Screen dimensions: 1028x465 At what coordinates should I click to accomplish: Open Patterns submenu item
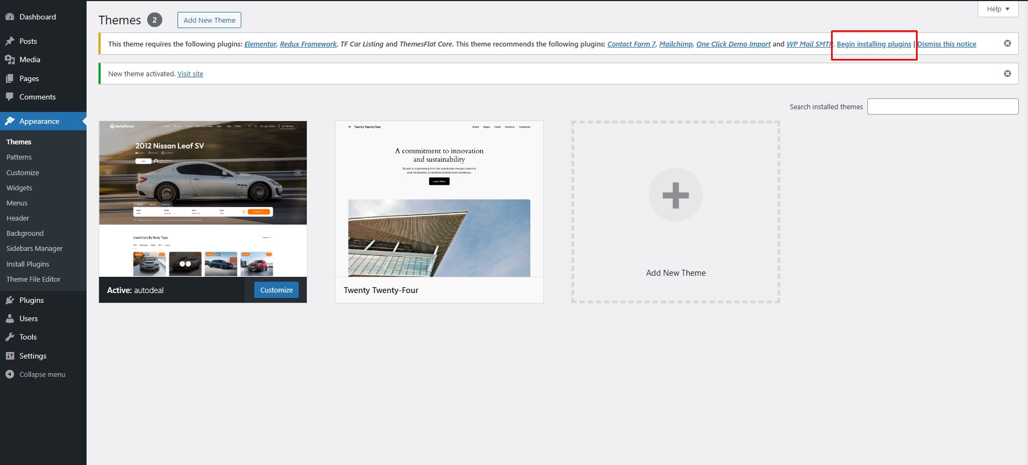click(x=19, y=157)
